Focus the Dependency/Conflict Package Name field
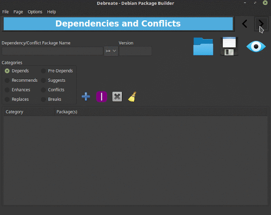 pos(53,51)
